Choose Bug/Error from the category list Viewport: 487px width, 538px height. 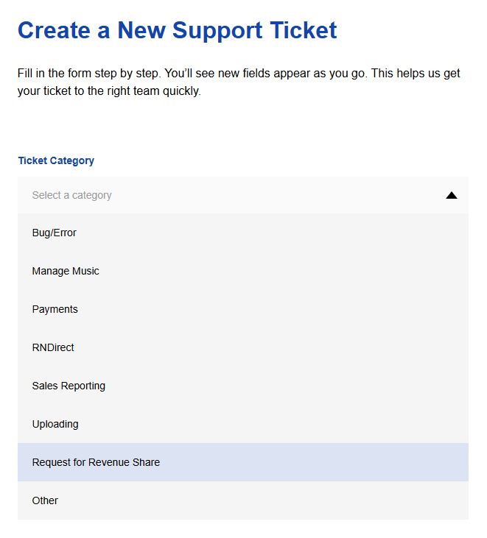coord(55,233)
